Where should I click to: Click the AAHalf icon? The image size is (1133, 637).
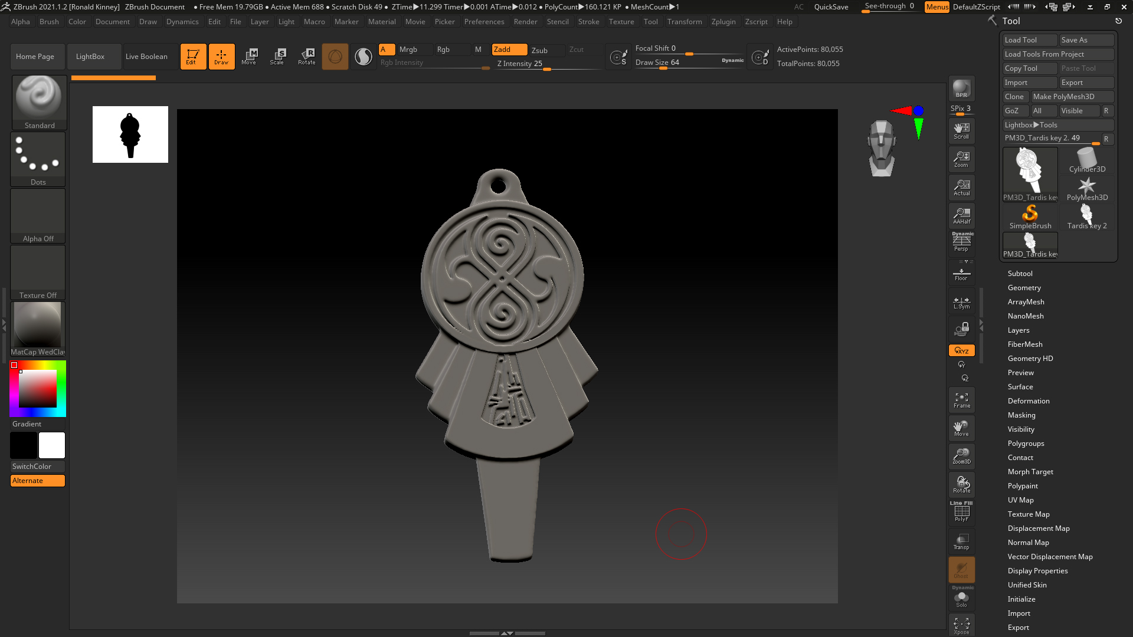[961, 216]
